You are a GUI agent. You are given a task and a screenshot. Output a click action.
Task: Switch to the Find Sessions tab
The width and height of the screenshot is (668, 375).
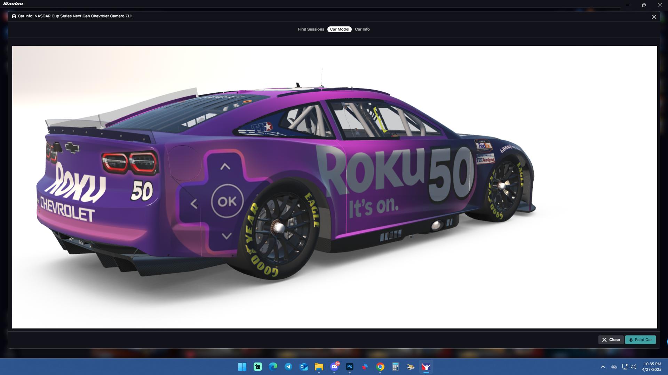tap(311, 29)
